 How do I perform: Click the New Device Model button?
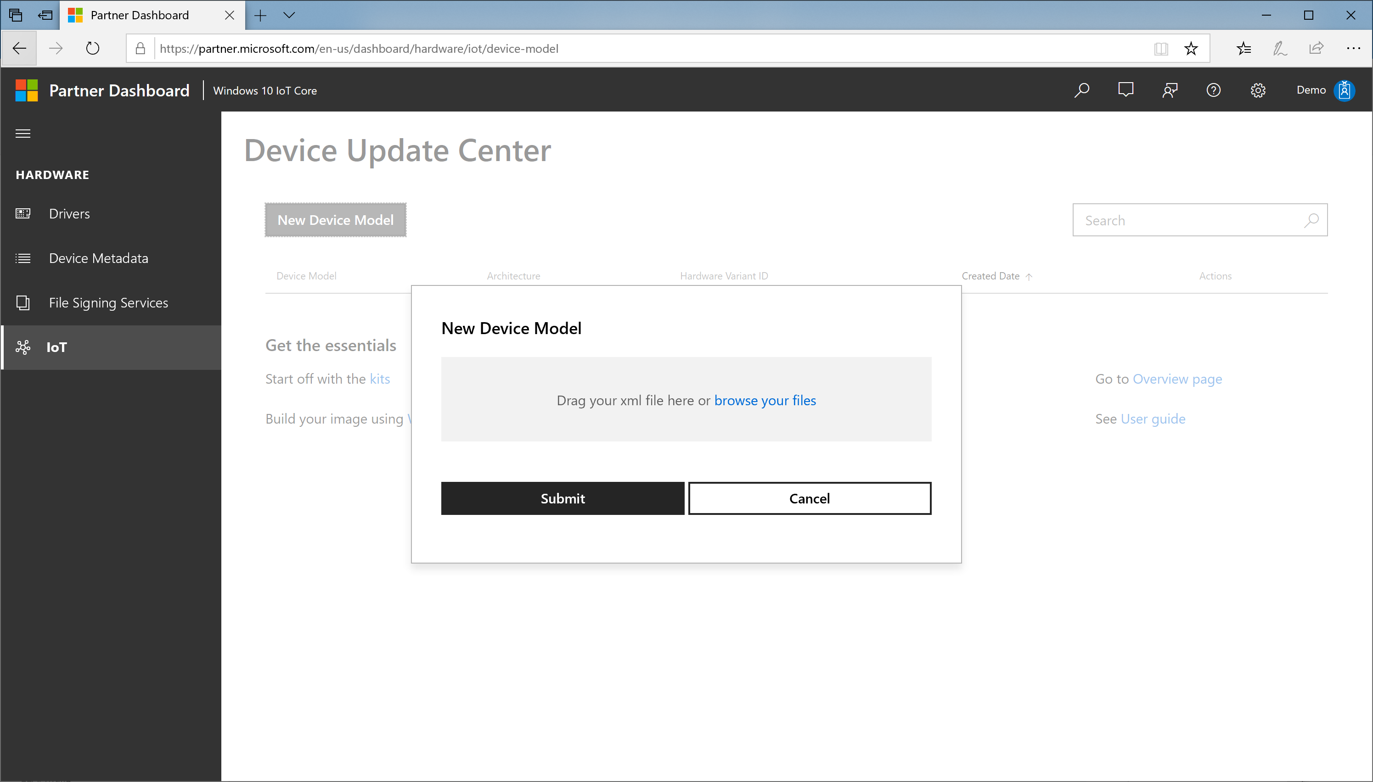336,219
